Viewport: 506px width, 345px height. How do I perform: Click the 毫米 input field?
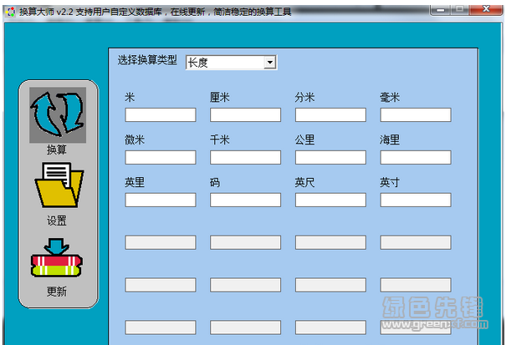[416, 114]
